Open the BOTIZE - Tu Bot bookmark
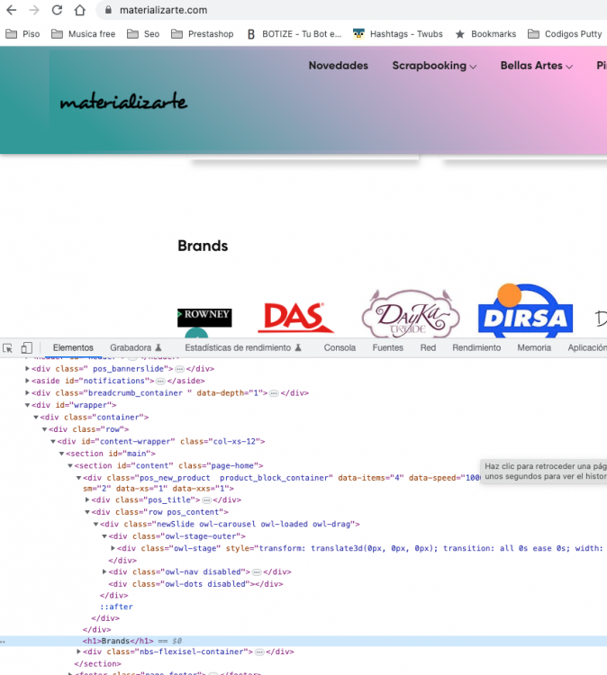The image size is (607, 675). point(294,34)
